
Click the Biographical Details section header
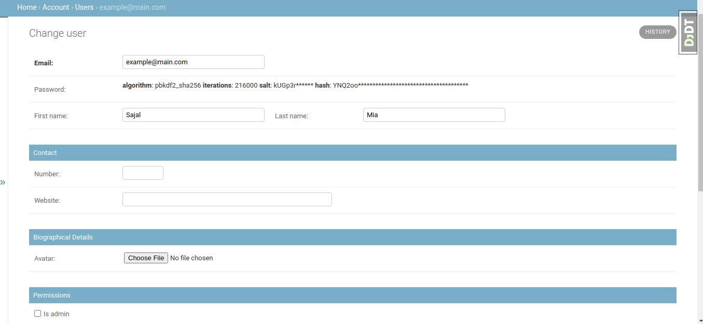tap(353, 237)
